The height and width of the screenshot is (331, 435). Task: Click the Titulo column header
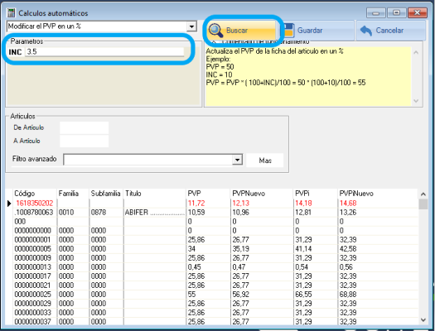154,194
